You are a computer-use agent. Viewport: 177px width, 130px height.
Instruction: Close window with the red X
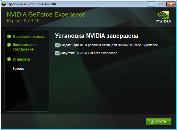[171, 4]
